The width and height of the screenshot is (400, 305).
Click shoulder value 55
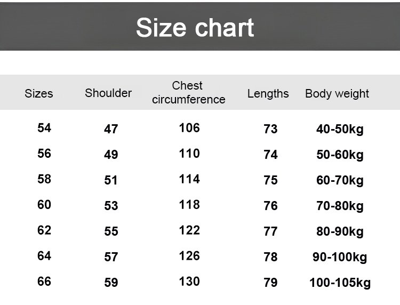tap(111, 231)
